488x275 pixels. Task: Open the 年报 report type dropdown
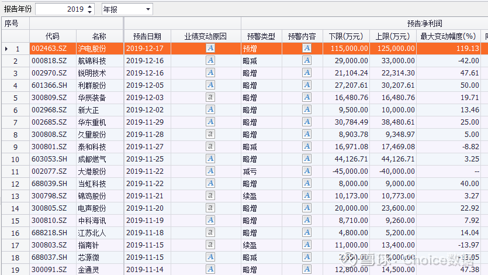[148, 9]
